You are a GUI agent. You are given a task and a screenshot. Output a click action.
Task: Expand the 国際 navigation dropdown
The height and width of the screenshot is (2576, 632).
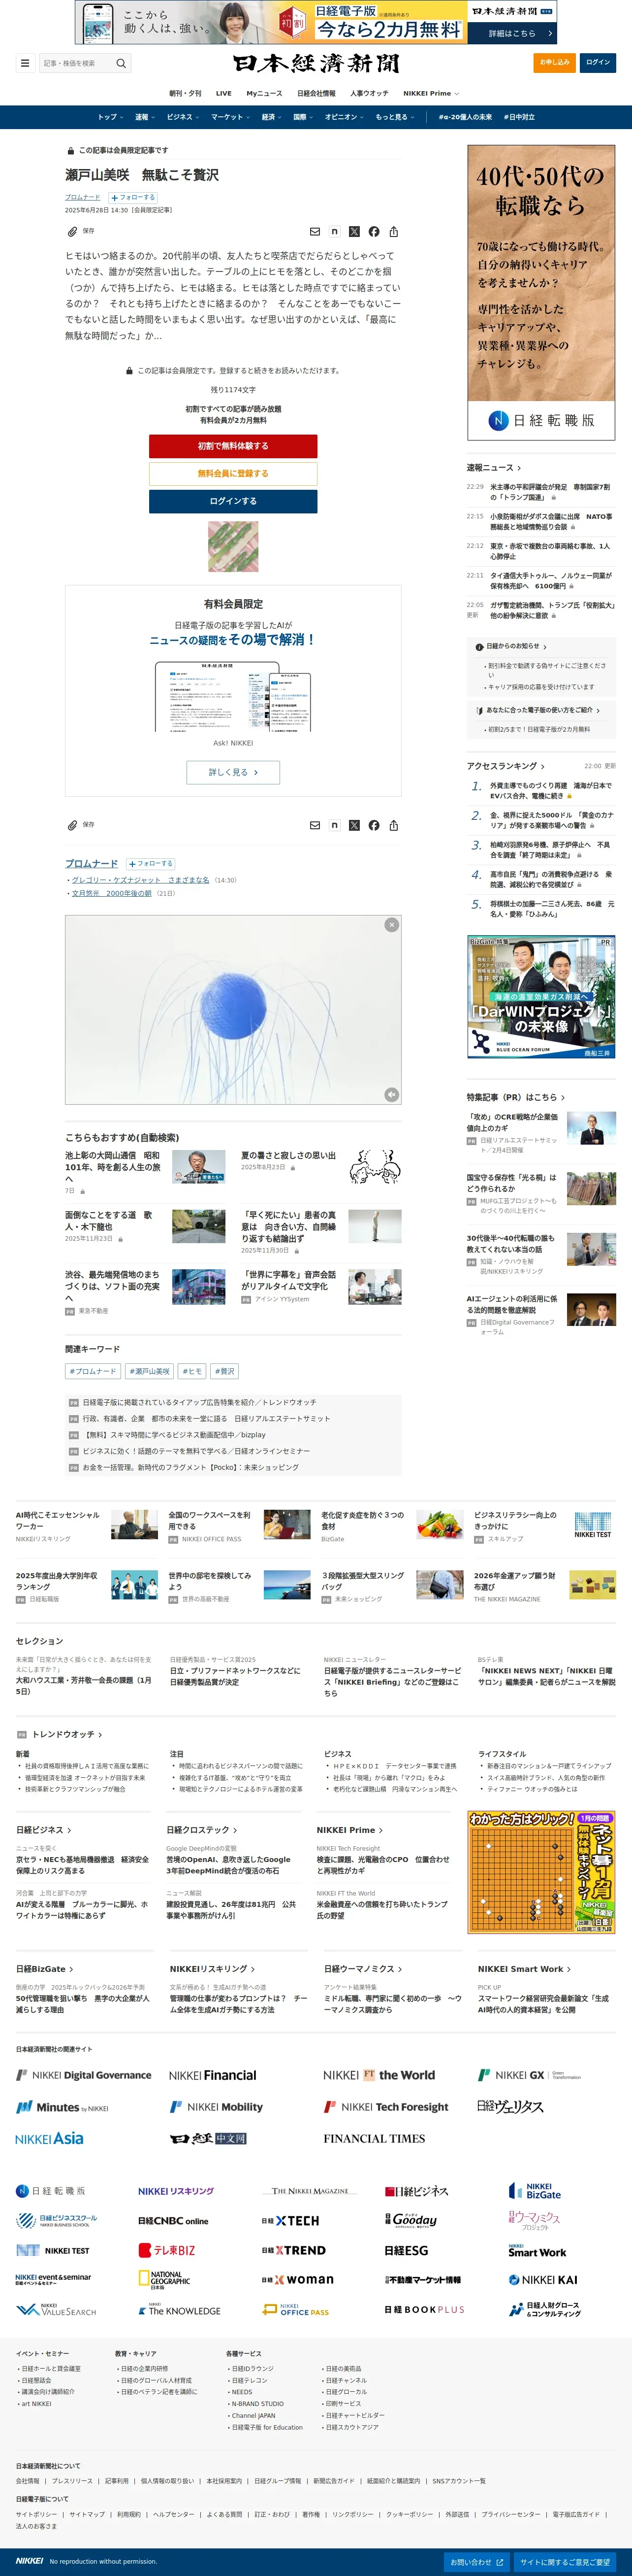[x=304, y=117]
